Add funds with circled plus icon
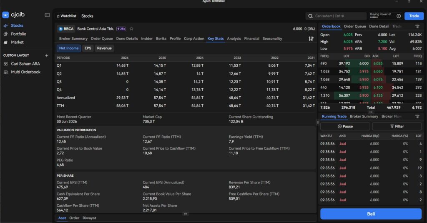427x223 pixels. click(x=399, y=16)
